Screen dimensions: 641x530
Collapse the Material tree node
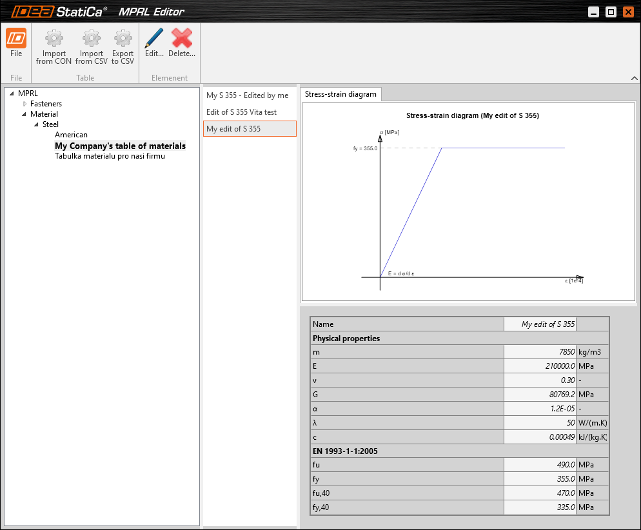click(x=25, y=114)
